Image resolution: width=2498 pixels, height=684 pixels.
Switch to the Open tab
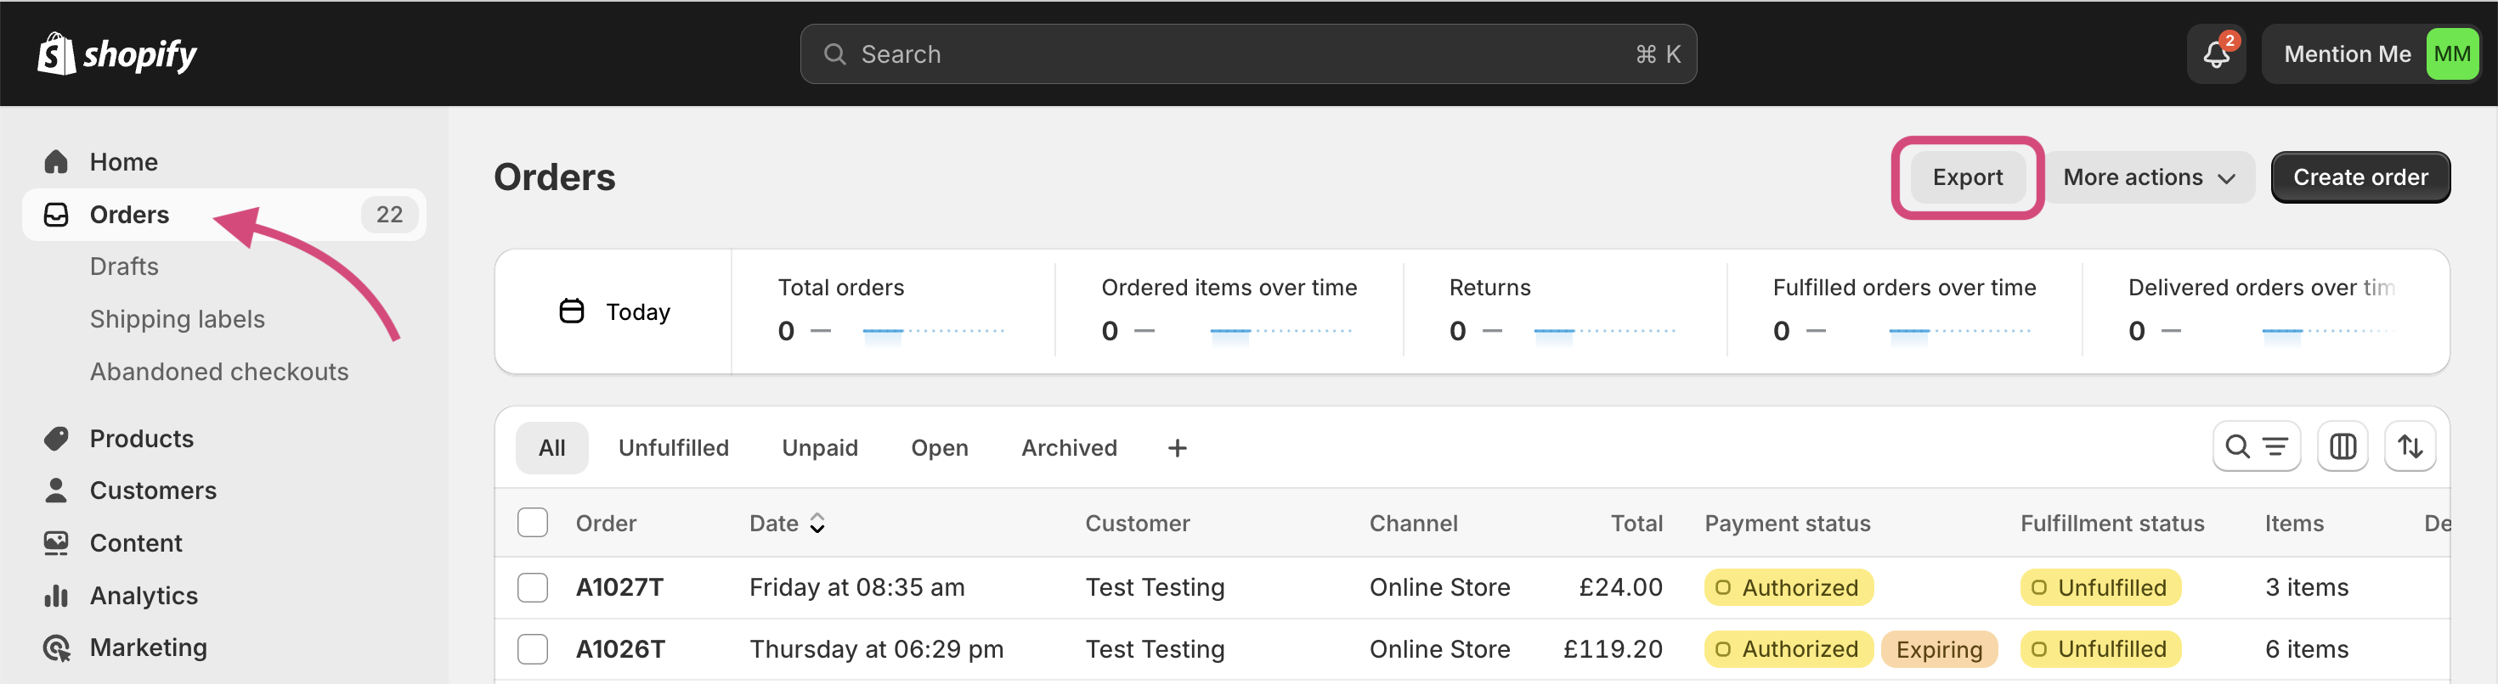[x=939, y=447]
